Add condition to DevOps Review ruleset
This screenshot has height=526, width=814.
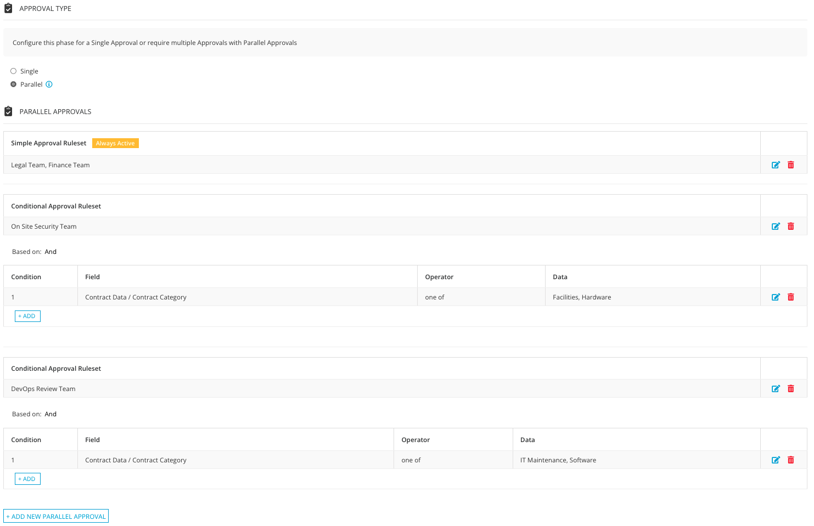pyautogui.click(x=27, y=479)
